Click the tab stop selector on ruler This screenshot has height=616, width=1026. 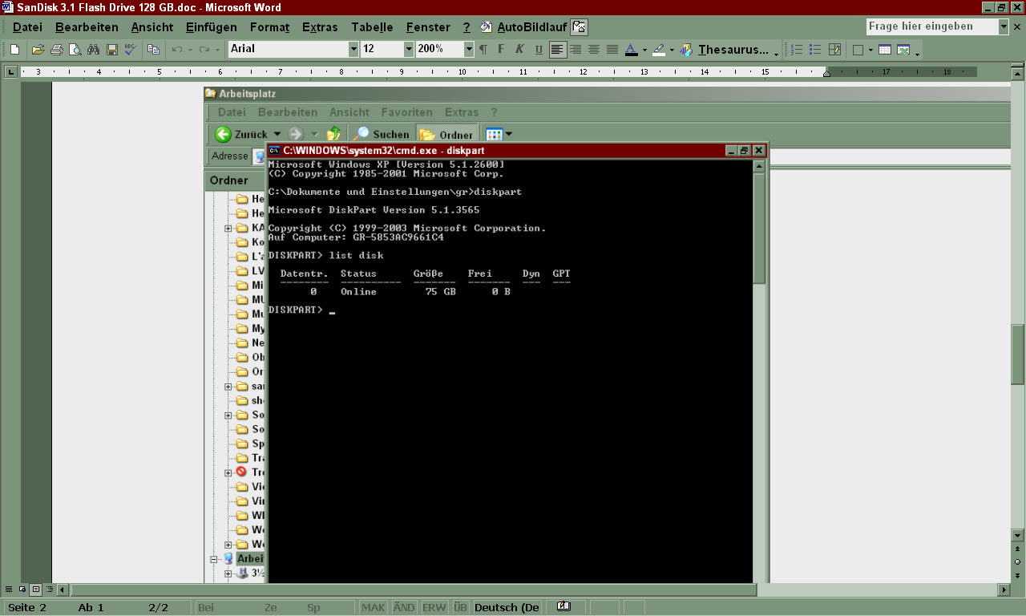point(10,72)
